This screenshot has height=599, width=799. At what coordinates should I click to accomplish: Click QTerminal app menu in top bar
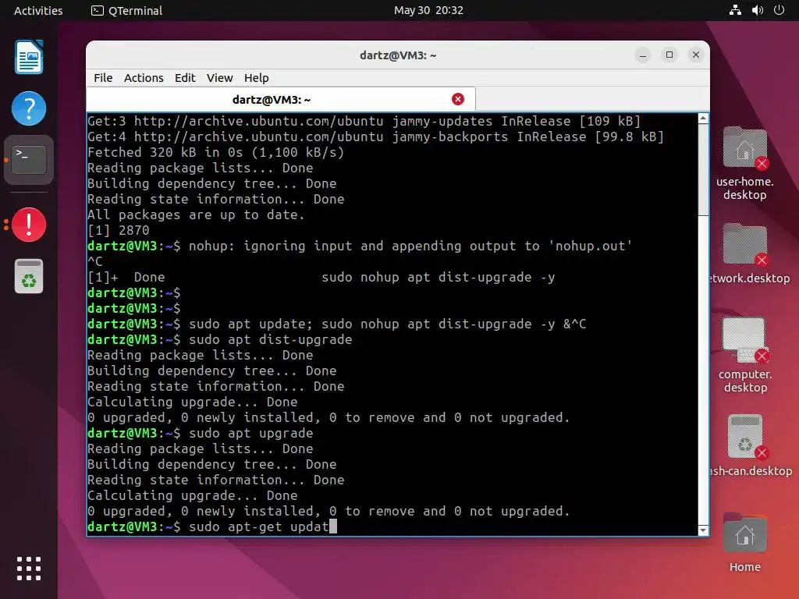127,10
